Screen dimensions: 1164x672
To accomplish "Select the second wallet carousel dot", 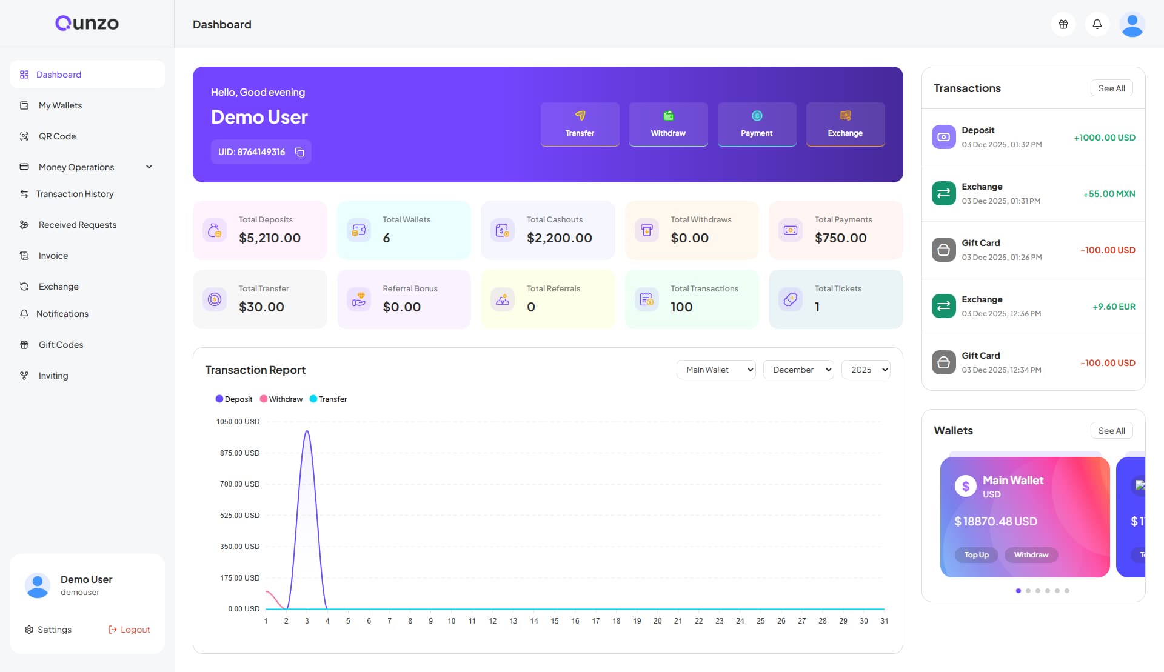I will coord(1028,591).
